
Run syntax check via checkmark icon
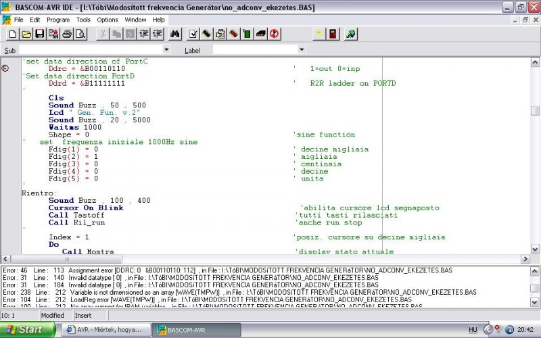[x=193, y=34]
